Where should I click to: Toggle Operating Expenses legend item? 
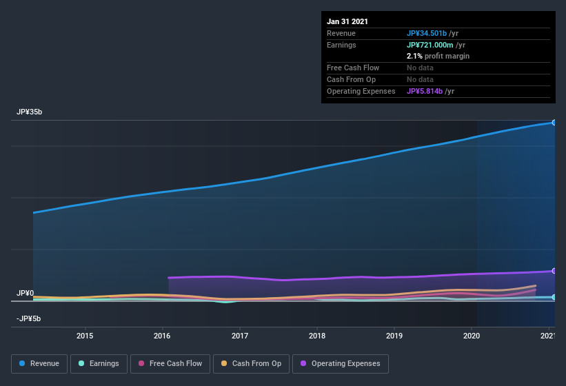click(341, 363)
